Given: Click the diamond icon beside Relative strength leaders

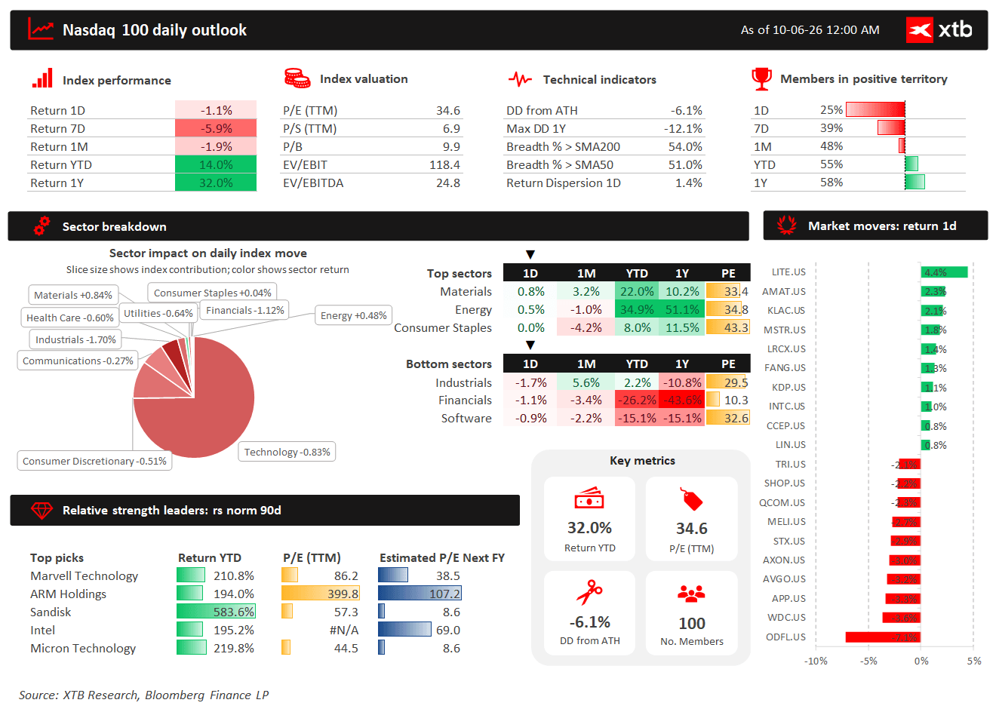Looking at the screenshot, I should pyautogui.click(x=41, y=511).
